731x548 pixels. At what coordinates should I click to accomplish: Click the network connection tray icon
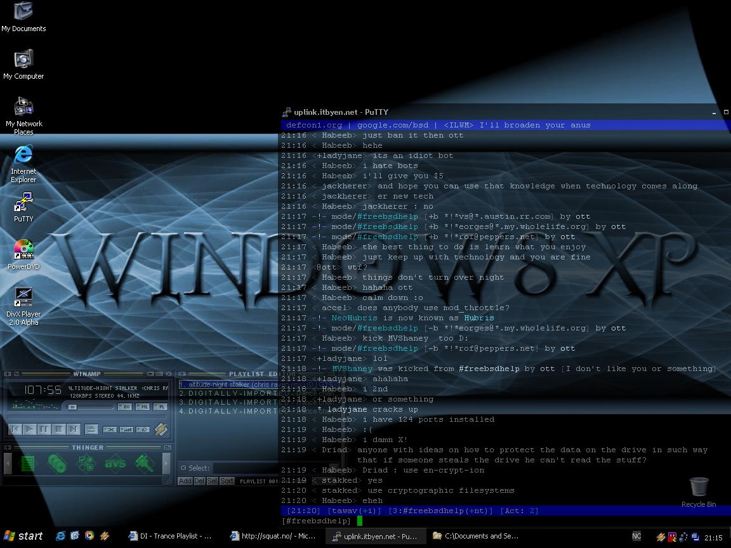[695, 537]
